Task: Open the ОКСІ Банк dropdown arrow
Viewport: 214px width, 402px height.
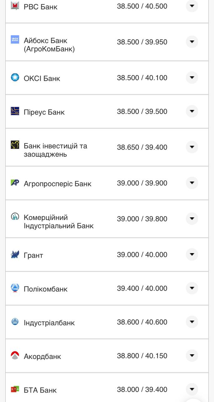Action: click(x=192, y=78)
